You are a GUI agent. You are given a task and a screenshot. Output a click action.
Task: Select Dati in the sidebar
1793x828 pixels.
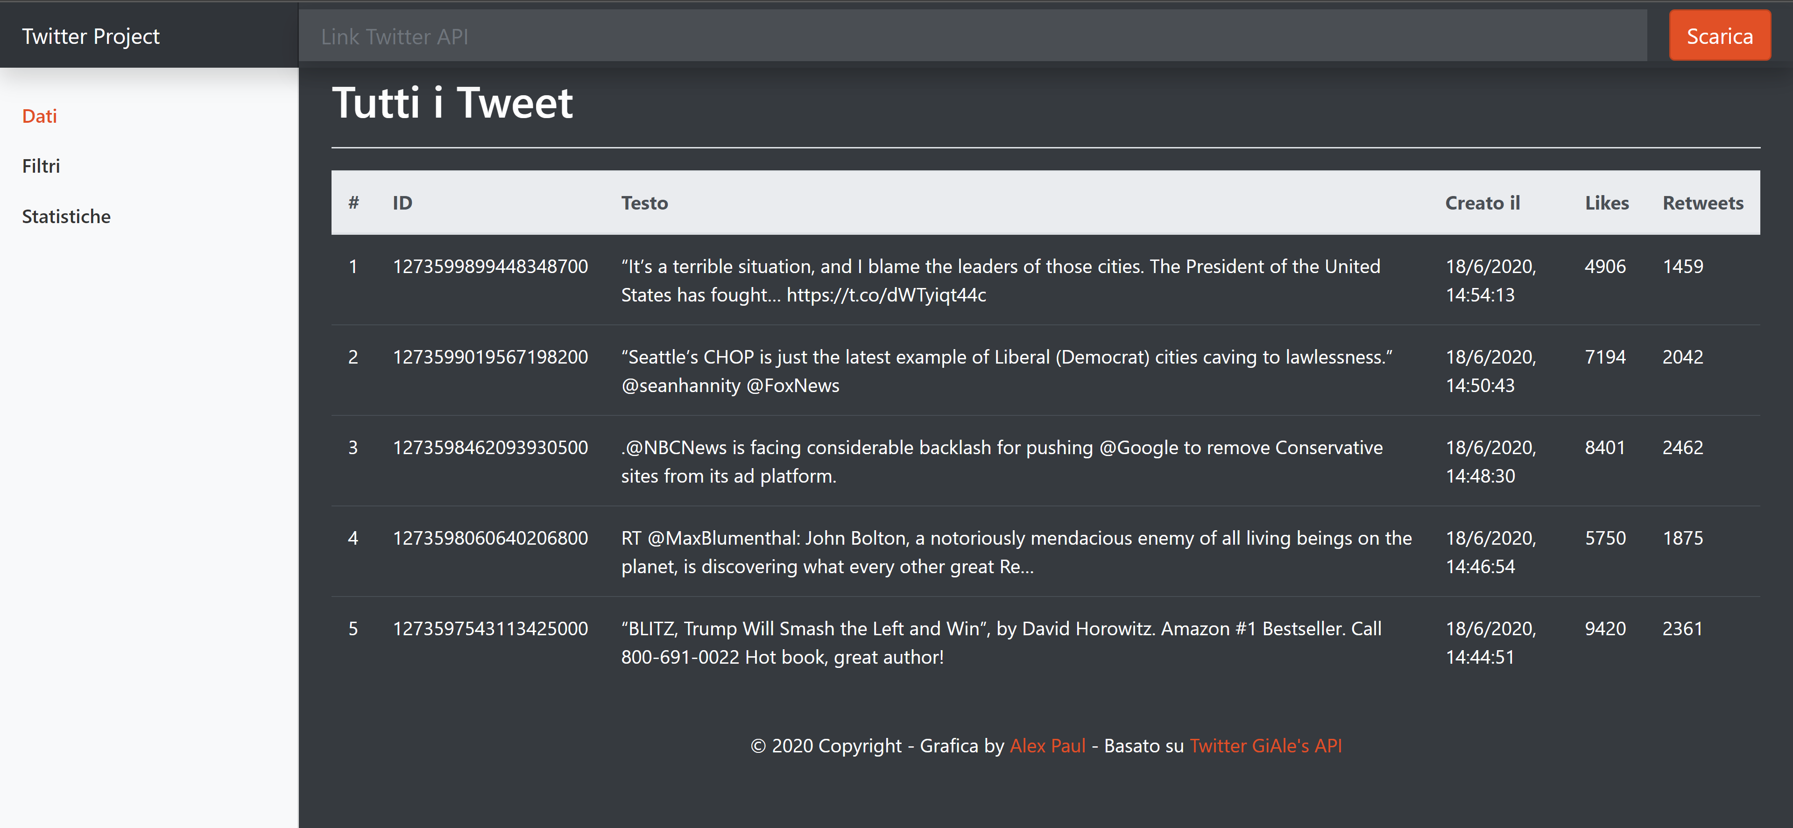click(40, 116)
